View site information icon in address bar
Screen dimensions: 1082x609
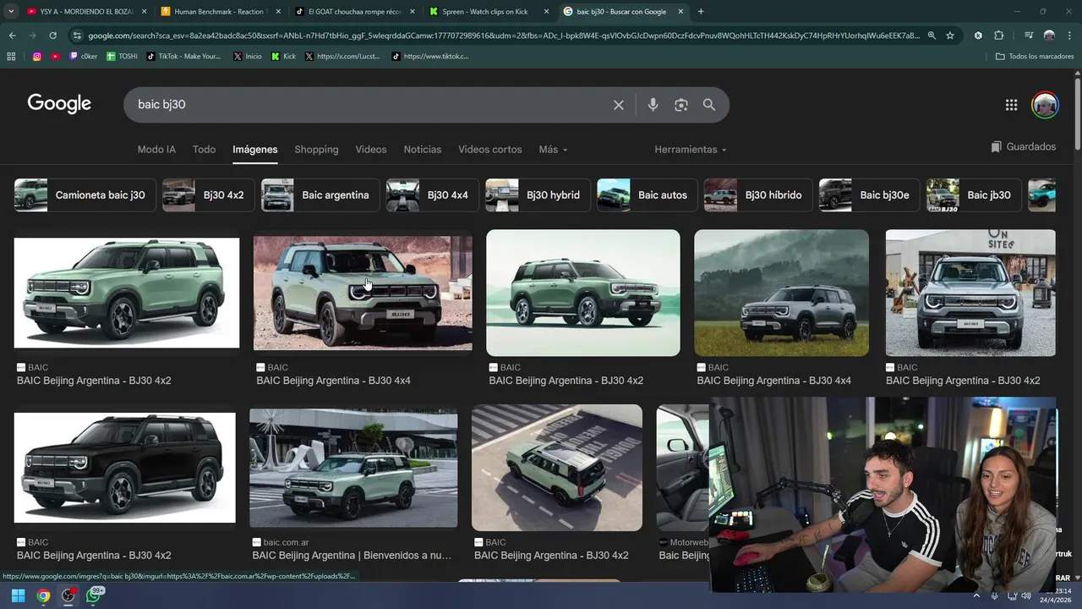click(78, 36)
